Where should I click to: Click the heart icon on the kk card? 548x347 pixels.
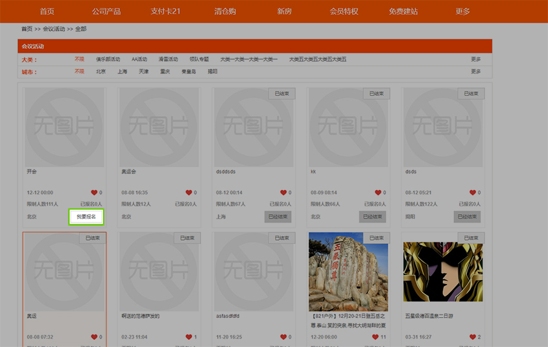378,193
